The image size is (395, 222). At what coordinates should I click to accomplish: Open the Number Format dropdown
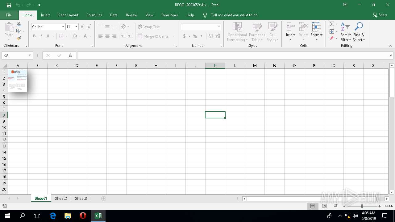[219, 27]
